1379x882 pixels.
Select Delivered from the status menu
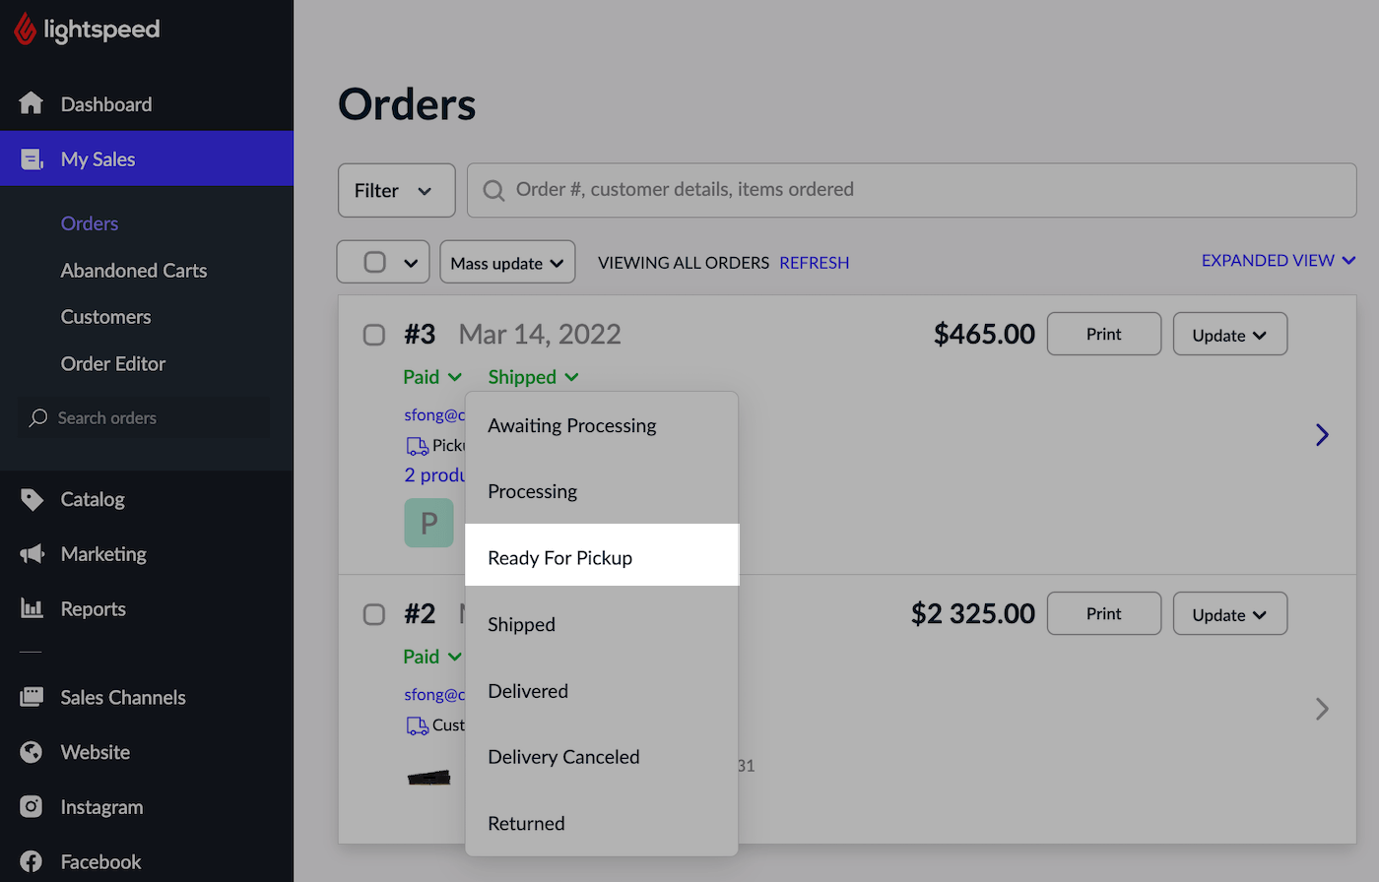click(x=528, y=691)
